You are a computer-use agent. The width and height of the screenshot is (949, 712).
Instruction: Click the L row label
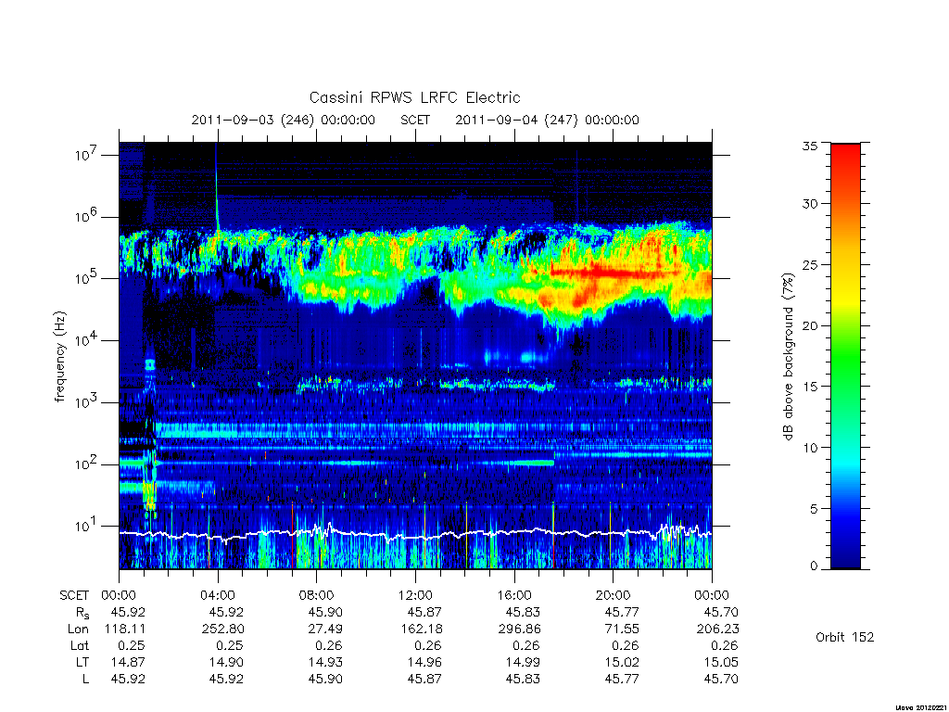tap(85, 679)
